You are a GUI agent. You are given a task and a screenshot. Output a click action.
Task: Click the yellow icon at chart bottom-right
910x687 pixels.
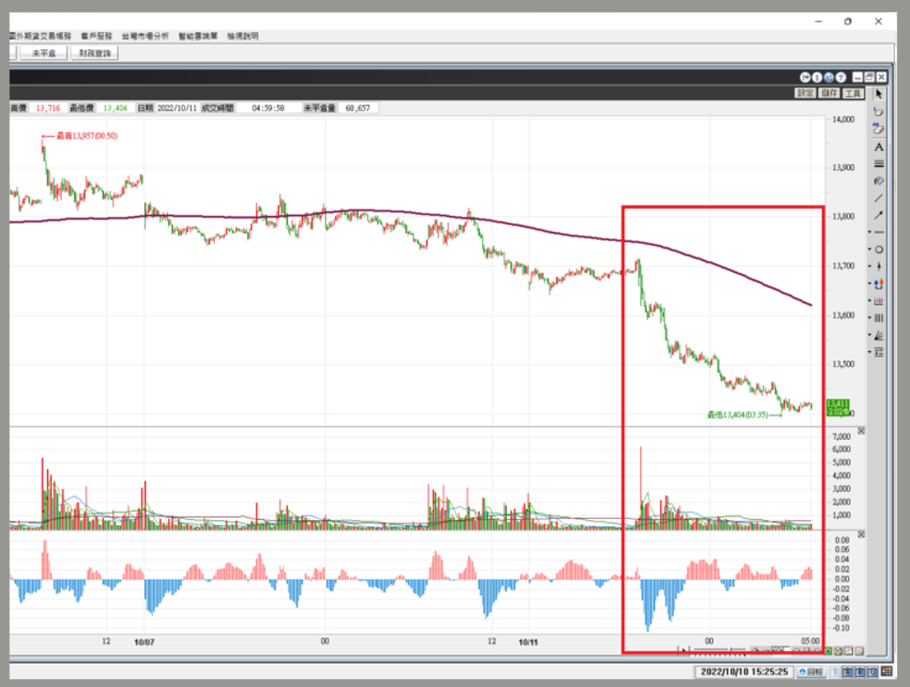tap(839, 651)
